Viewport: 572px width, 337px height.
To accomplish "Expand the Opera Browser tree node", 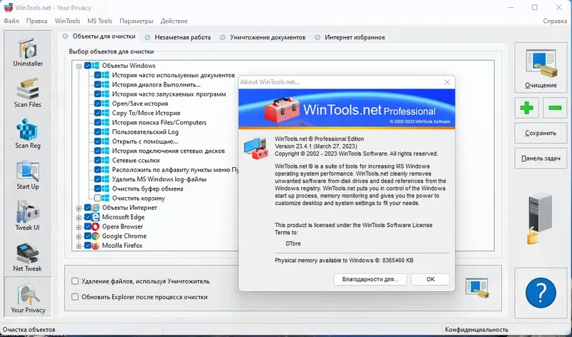I will point(79,227).
